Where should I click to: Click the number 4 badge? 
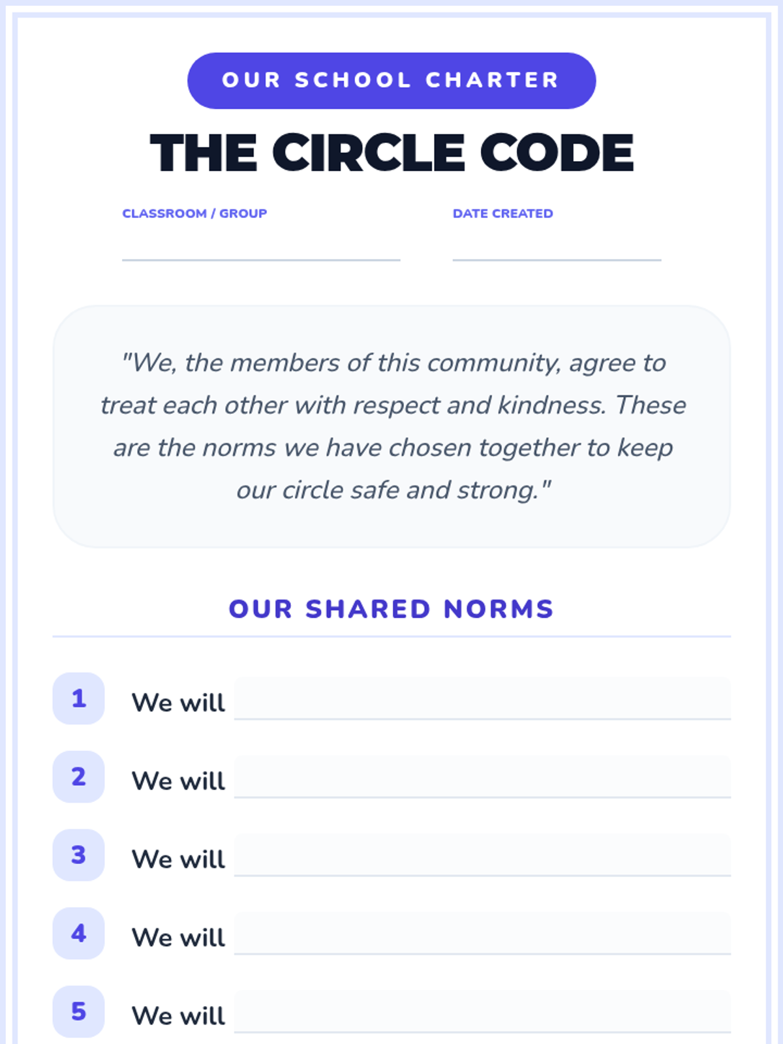coord(78,933)
